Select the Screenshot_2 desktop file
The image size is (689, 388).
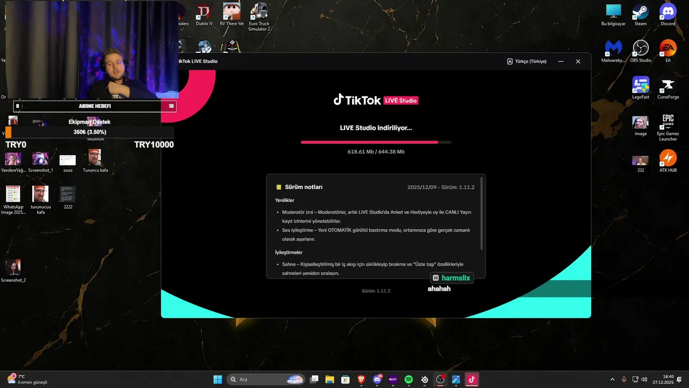coord(13,271)
